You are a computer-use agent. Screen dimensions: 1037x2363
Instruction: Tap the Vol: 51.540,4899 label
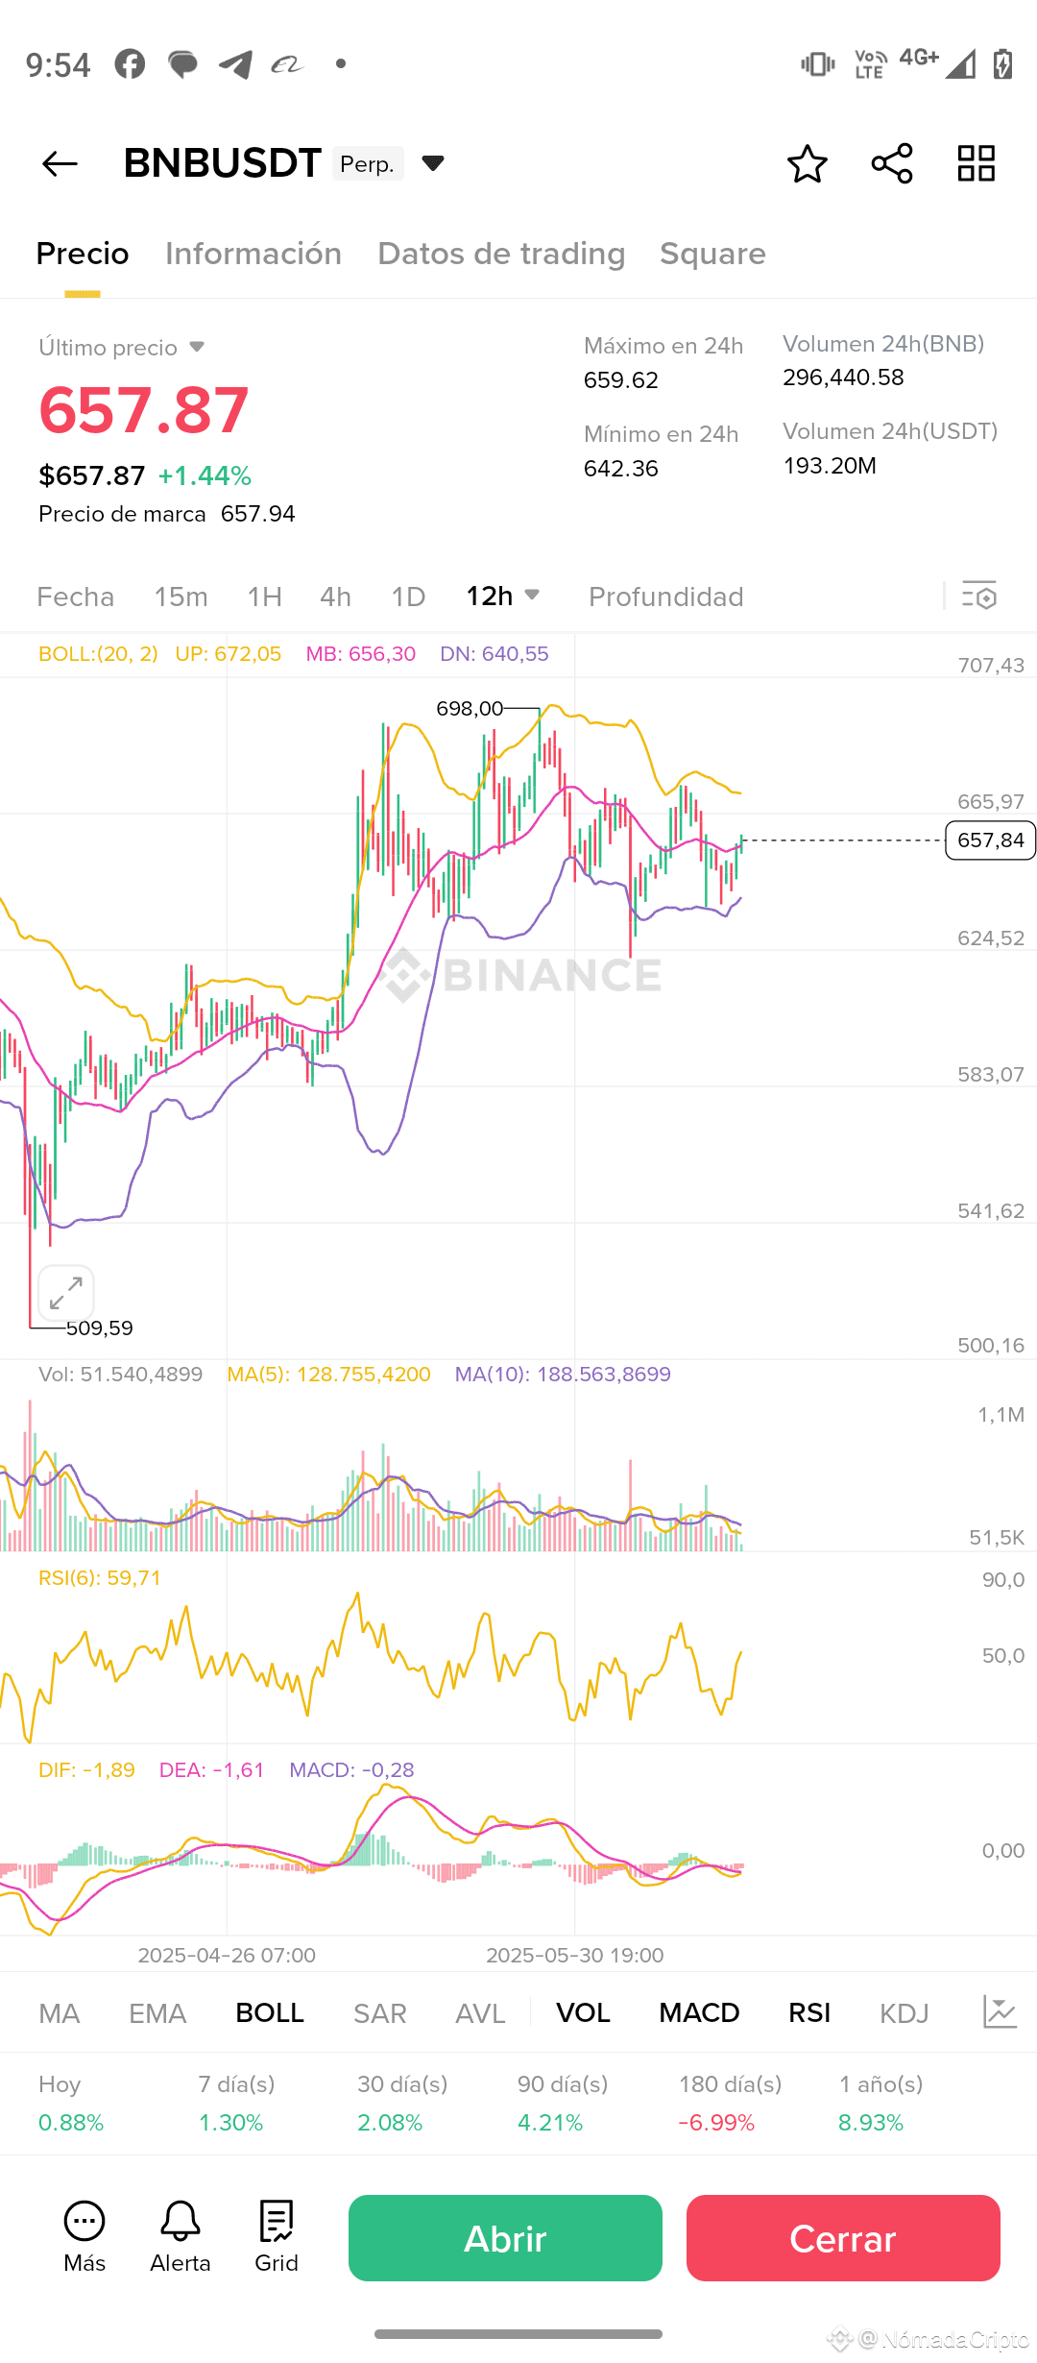(x=120, y=1375)
